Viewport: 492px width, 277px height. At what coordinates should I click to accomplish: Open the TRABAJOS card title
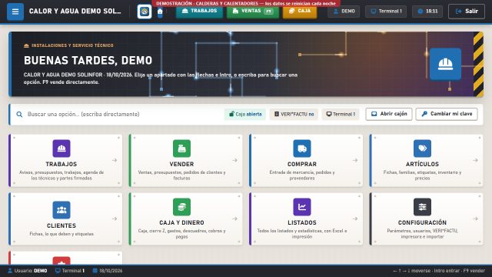coord(61,164)
